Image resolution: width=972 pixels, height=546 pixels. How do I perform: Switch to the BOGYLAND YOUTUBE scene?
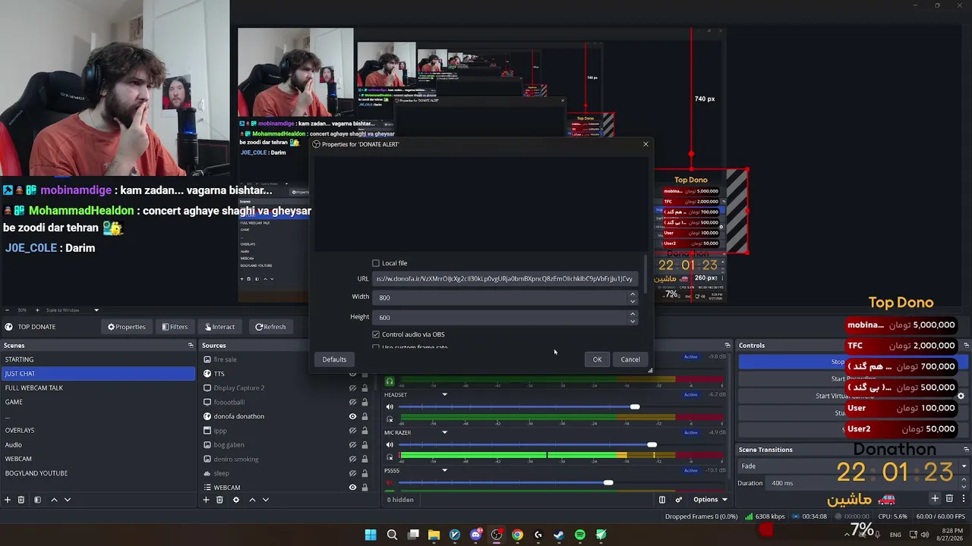(98, 473)
